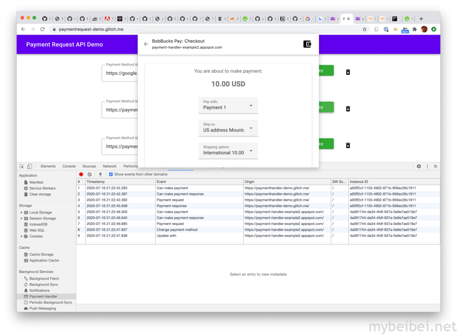457x334 pixels.
Task: Open DevTools settings gear
Action: (419, 166)
